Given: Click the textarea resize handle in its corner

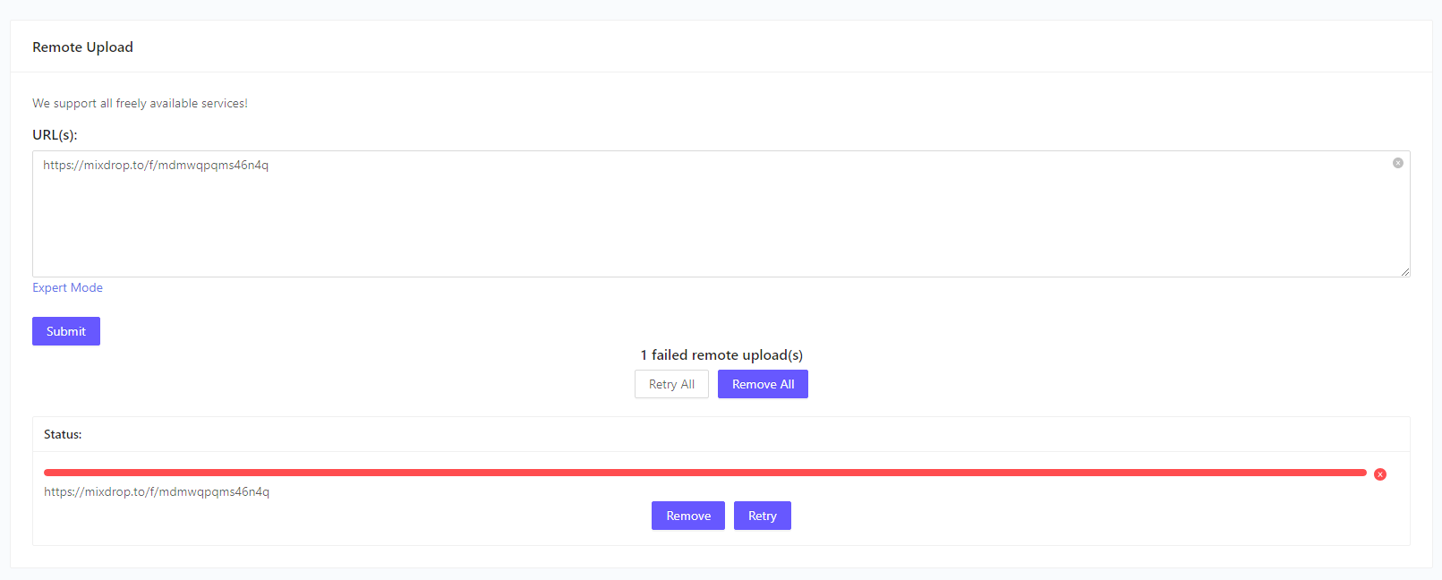Looking at the screenshot, I should [1404, 271].
